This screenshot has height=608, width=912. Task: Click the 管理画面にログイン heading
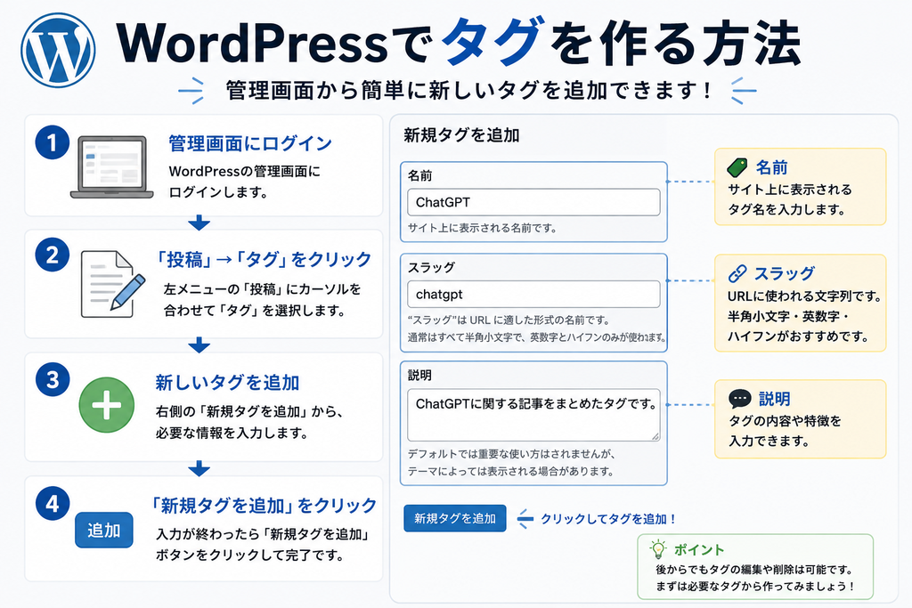250,143
